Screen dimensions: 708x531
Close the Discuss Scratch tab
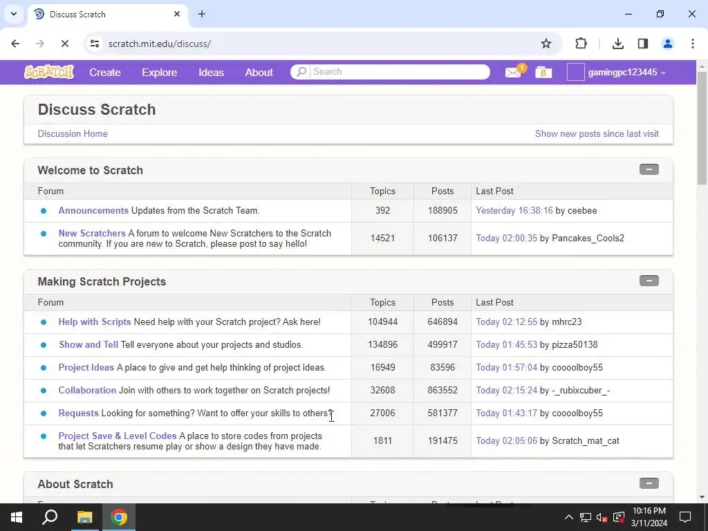pos(177,14)
